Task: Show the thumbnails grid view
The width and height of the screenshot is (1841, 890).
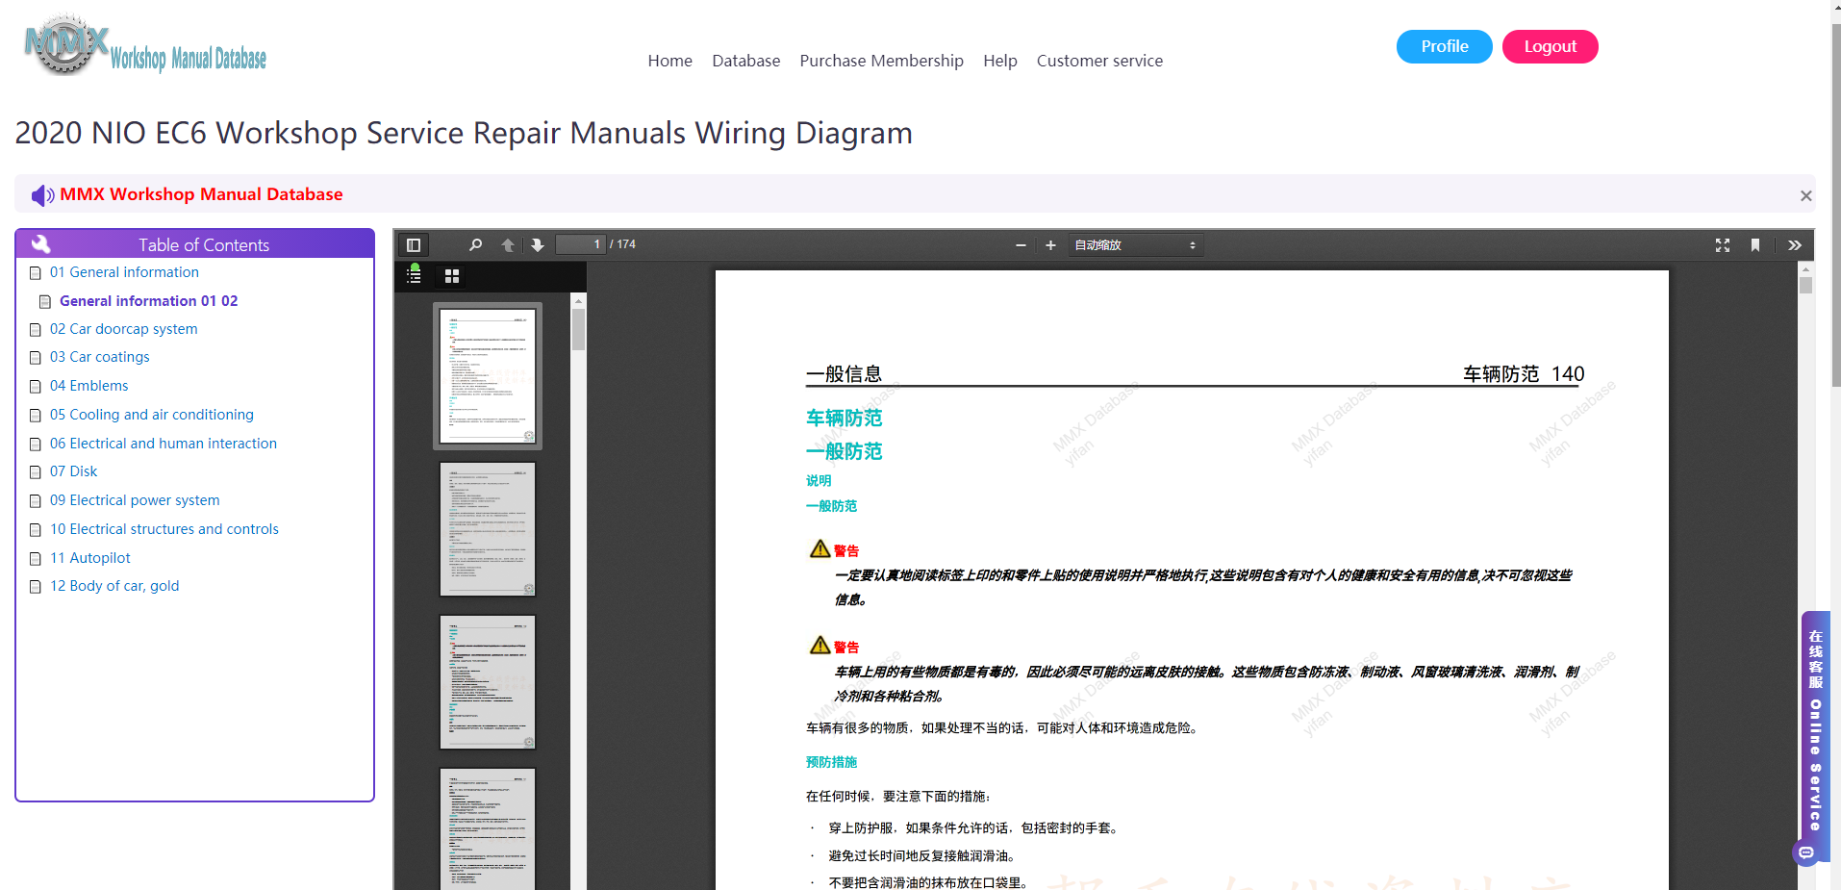Action: (452, 276)
